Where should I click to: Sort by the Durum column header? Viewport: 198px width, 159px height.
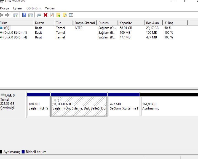107,23
